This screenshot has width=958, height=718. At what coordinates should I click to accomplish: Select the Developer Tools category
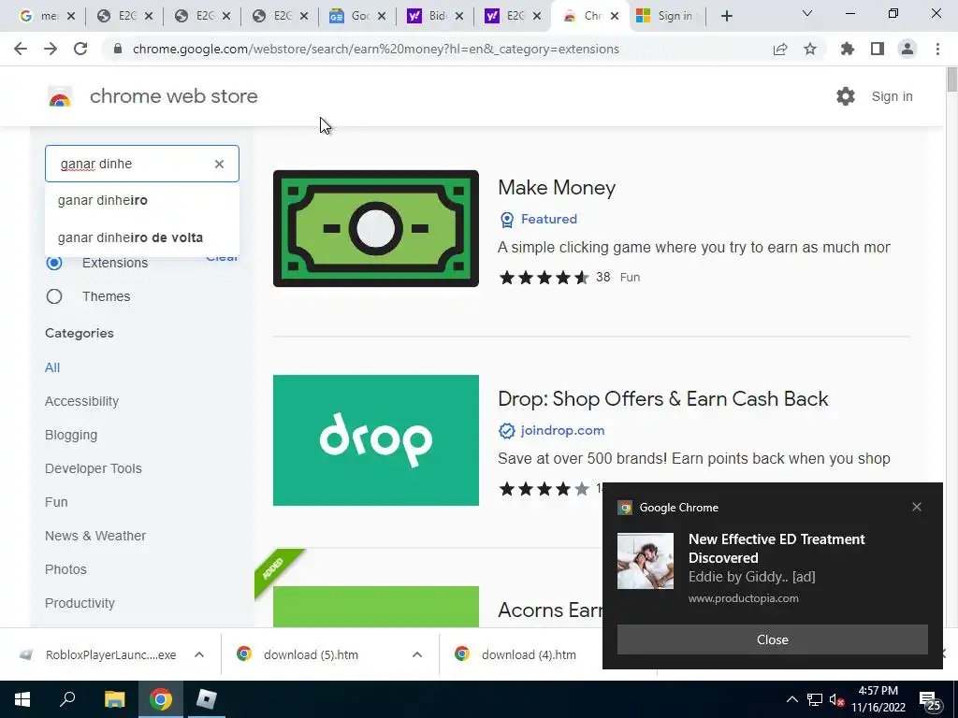click(94, 468)
